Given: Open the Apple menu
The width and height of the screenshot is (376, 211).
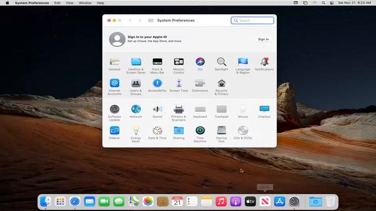Looking at the screenshot, I should 8,3.
